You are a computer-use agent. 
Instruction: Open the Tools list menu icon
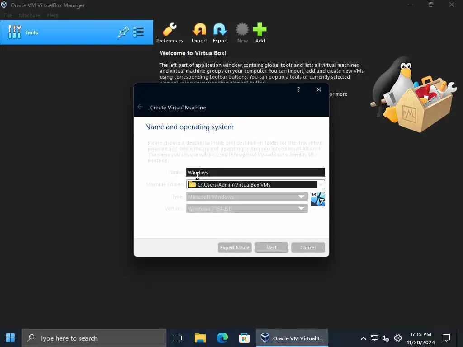click(138, 32)
